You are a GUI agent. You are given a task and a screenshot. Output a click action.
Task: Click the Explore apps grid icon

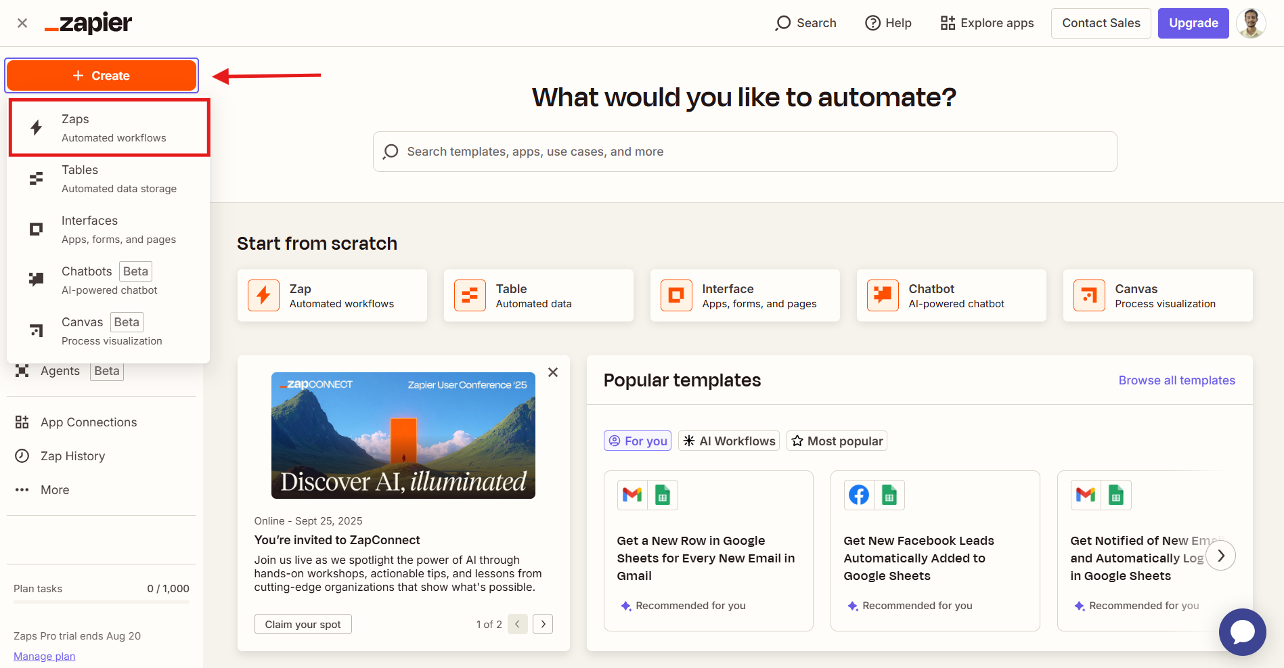[948, 23]
